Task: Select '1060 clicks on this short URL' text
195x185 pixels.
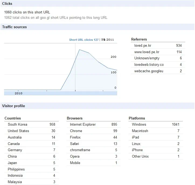Action: (27, 12)
